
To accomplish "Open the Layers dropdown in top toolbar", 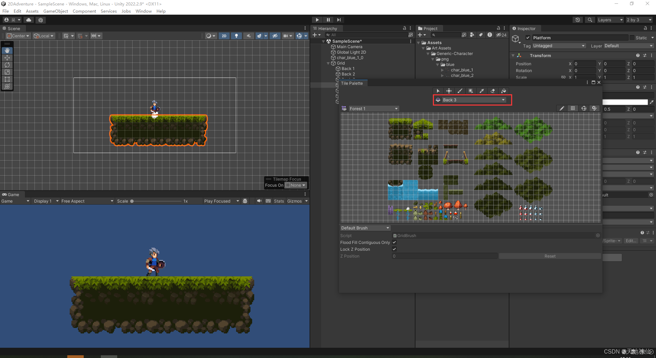I will pos(611,20).
